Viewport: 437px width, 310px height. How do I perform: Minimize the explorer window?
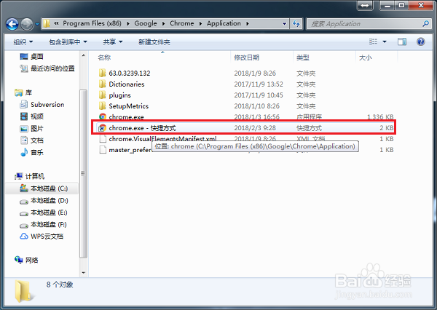pyautogui.click(x=387, y=6)
